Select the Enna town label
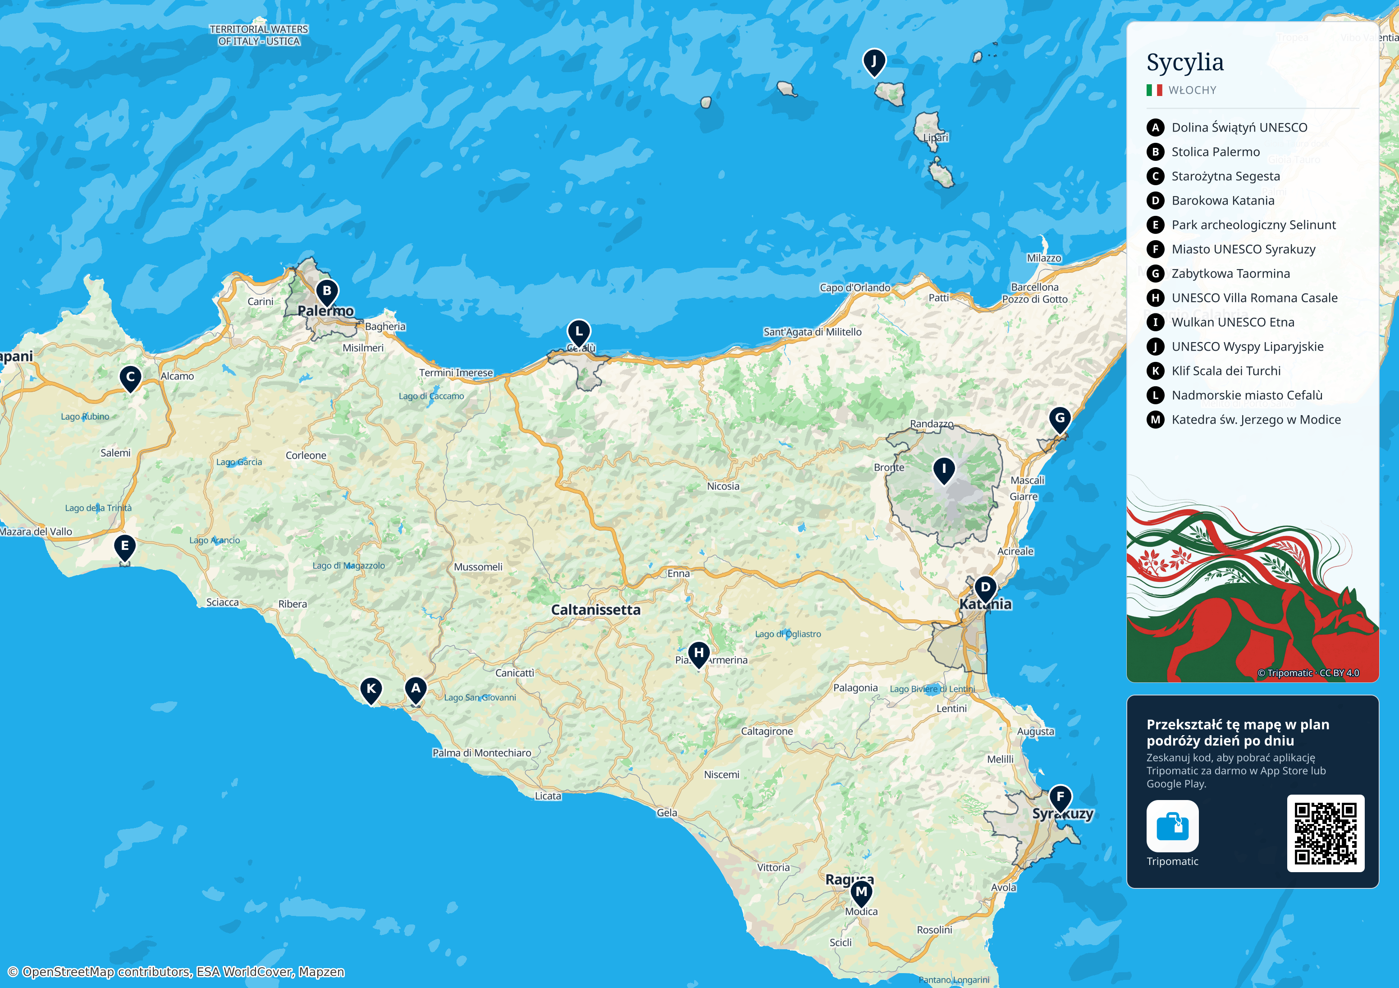Image resolution: width=1399 pixels, height=988 pixels. click(678, 573)
